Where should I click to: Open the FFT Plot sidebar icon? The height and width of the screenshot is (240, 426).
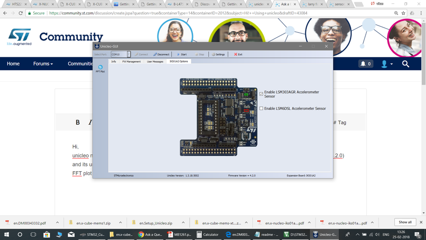tap(100, 69)
